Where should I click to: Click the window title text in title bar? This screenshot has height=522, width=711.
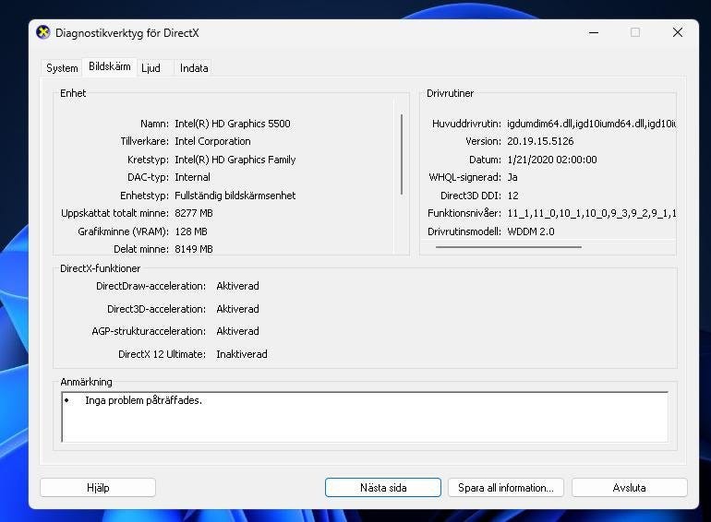point(127,33)
